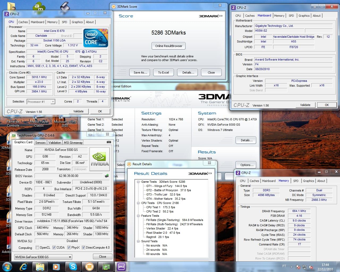Open SPD tab in CPU-Z Memory window
Image resolution: width=340 pixels, height=272 pixels.
[x=296, y=181]
